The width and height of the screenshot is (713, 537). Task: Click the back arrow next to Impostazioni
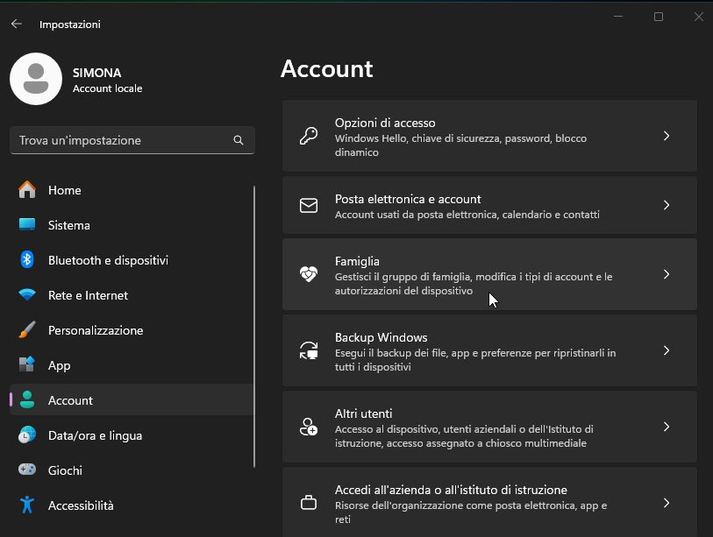click(17, 24)
